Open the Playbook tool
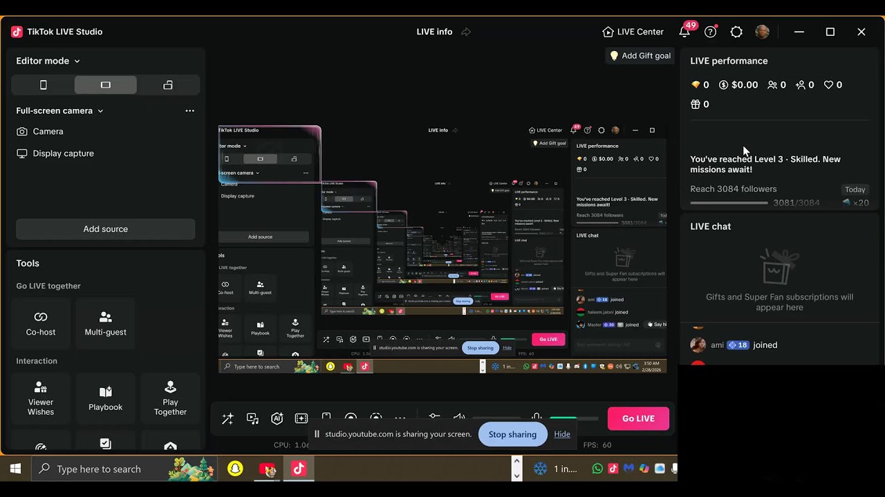885x497 pixels. click(105, 398)
